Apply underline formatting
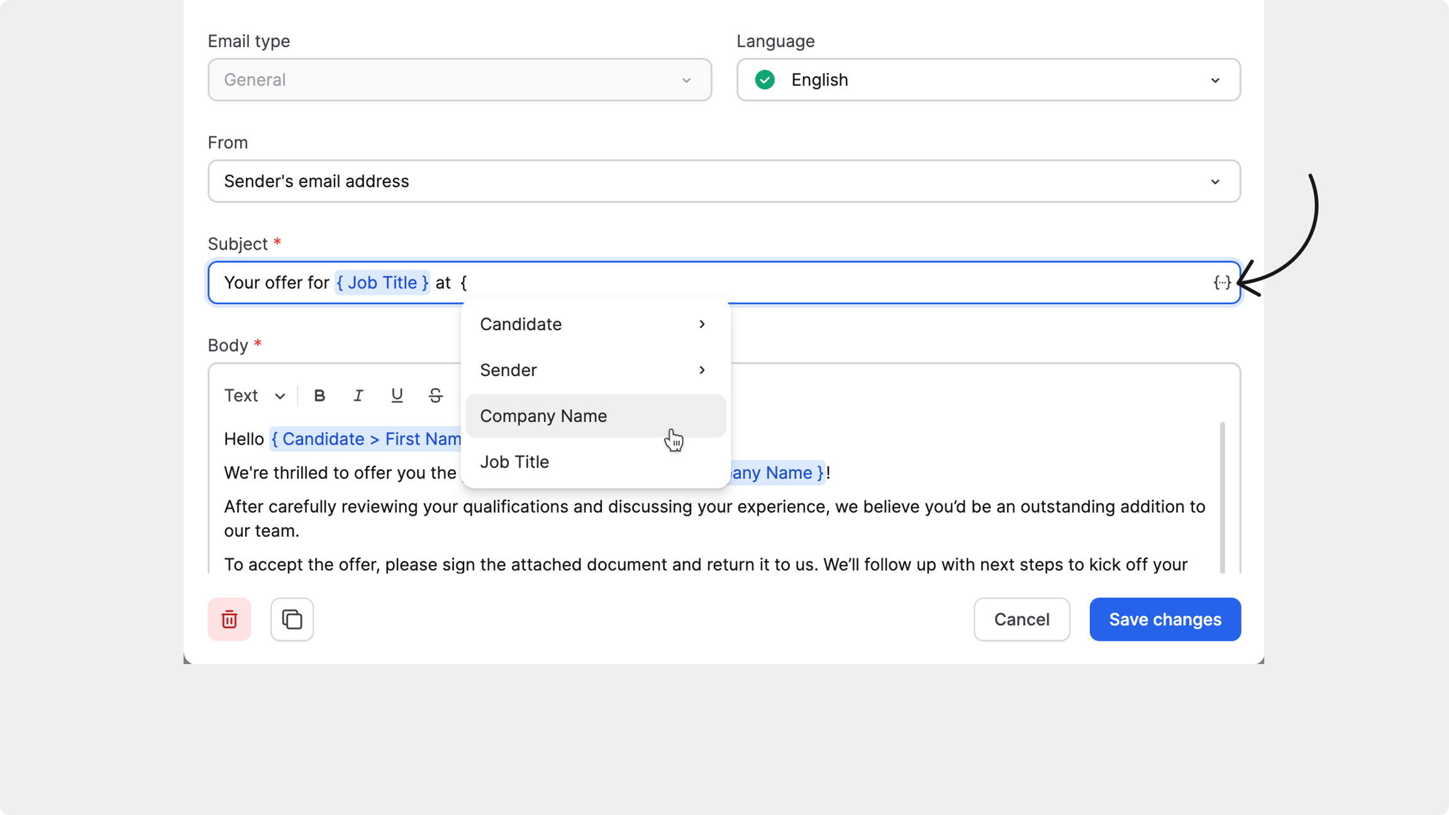Viewport: 1449px width, 815px height. click(397, 396)
